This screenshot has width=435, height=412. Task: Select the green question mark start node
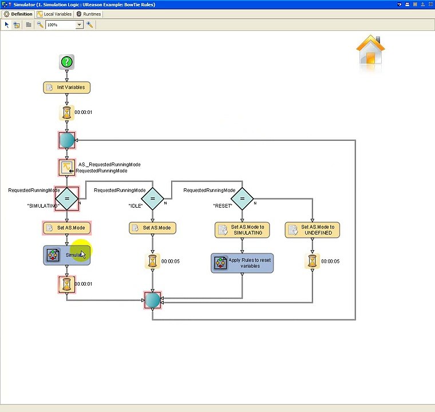click(66, 62)
